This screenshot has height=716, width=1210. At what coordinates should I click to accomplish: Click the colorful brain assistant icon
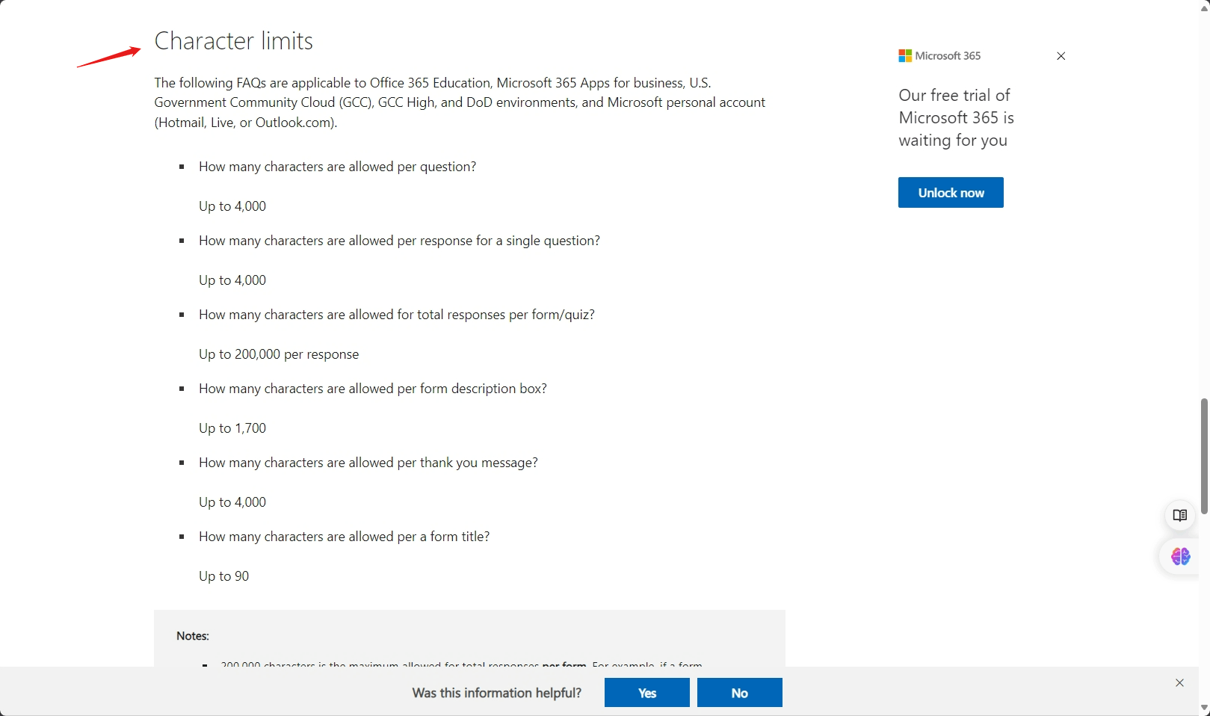1180,557
